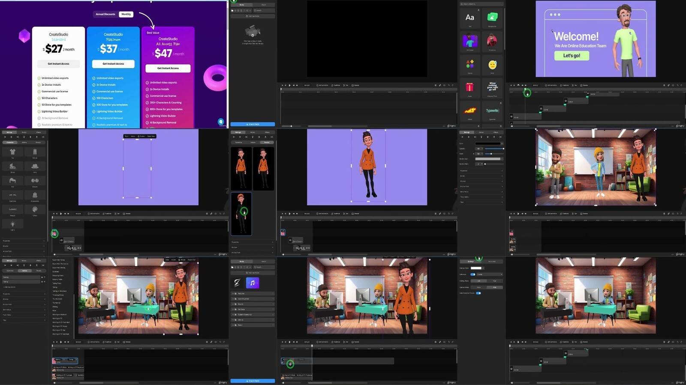Expand the Typewrite preset plus arrow
Viewport: 686px width, 385px height.
[500, 103]
